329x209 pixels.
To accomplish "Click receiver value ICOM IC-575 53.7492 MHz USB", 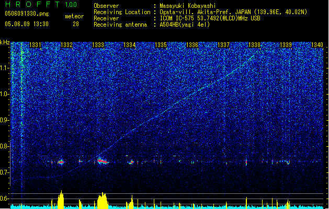I will [210, 18].
